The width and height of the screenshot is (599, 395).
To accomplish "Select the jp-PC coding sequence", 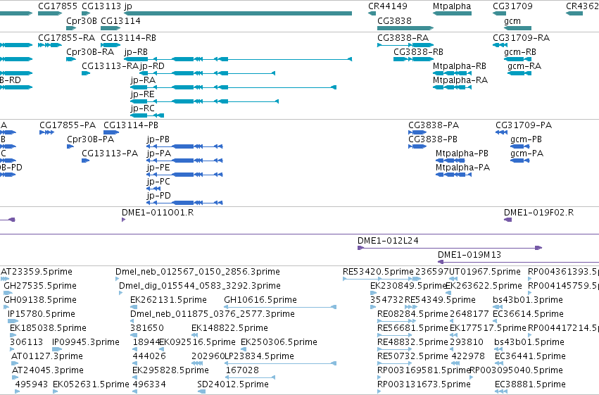I will click(153, 189).
